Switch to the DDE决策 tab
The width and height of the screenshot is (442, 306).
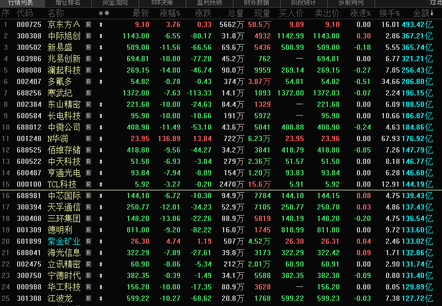[162, 3]
